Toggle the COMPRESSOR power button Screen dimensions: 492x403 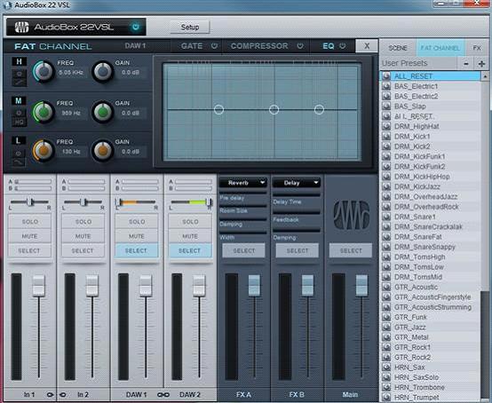[300, 46]
